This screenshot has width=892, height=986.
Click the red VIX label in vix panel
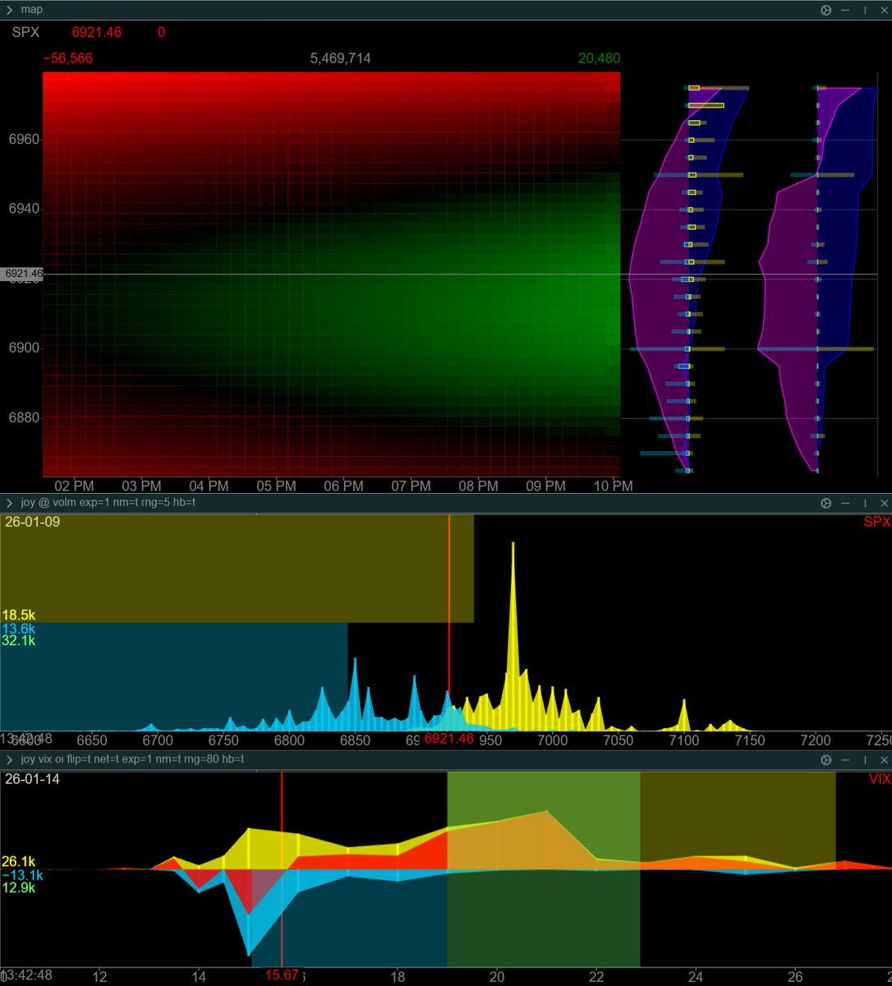880,779
